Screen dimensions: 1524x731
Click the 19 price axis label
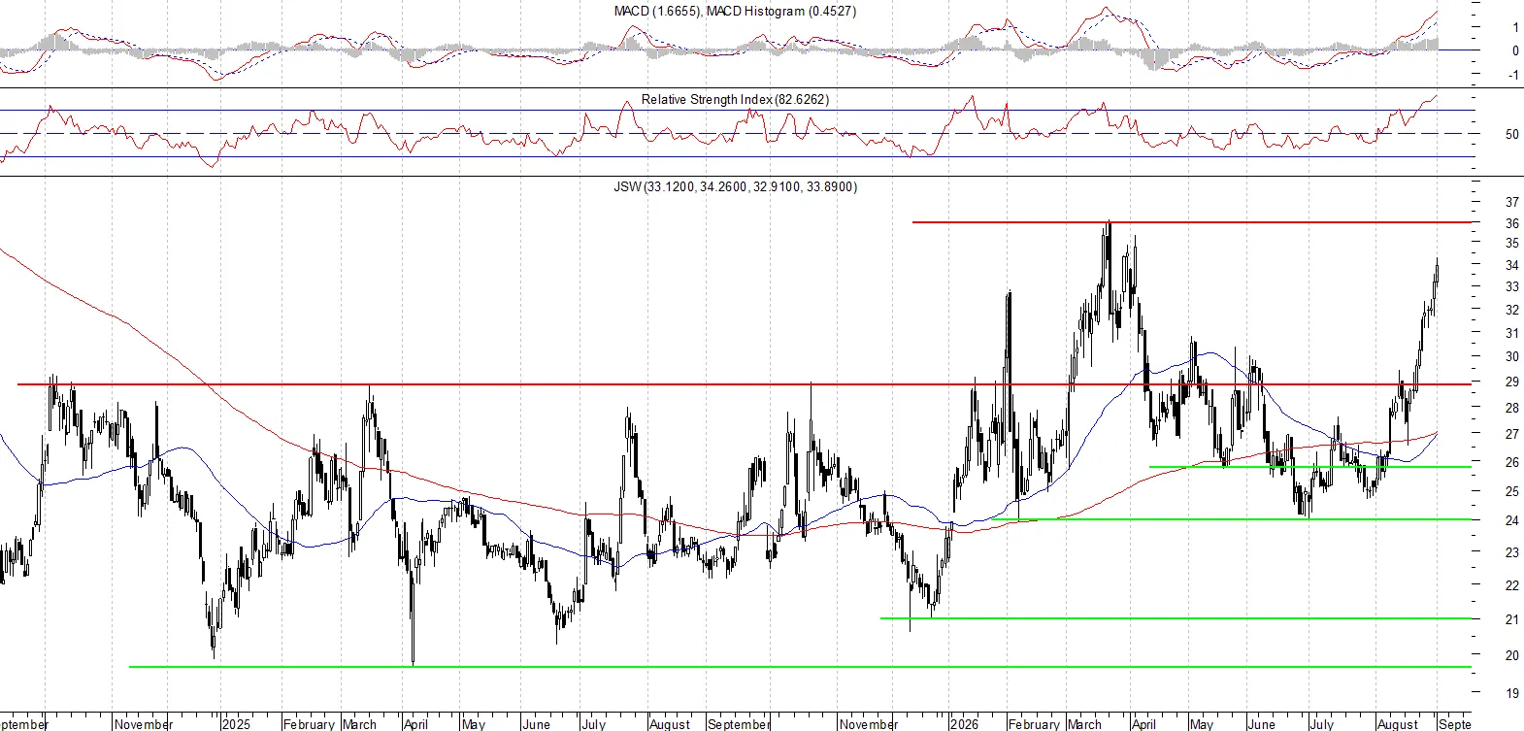[x=1512, y=693]
